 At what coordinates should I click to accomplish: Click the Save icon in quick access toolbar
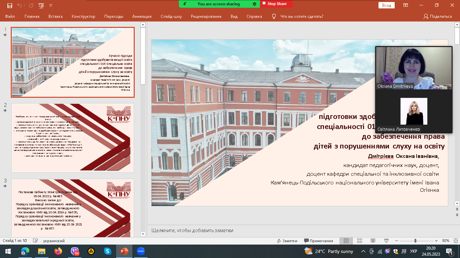9,6
